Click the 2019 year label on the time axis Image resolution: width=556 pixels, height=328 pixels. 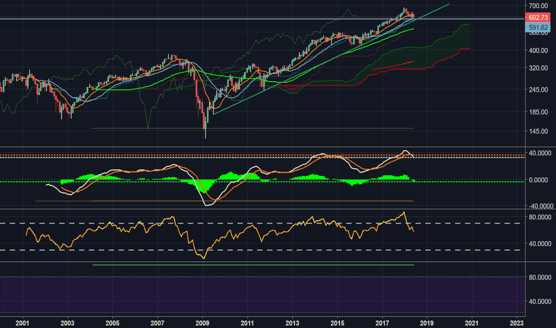(x=427, y=323)
